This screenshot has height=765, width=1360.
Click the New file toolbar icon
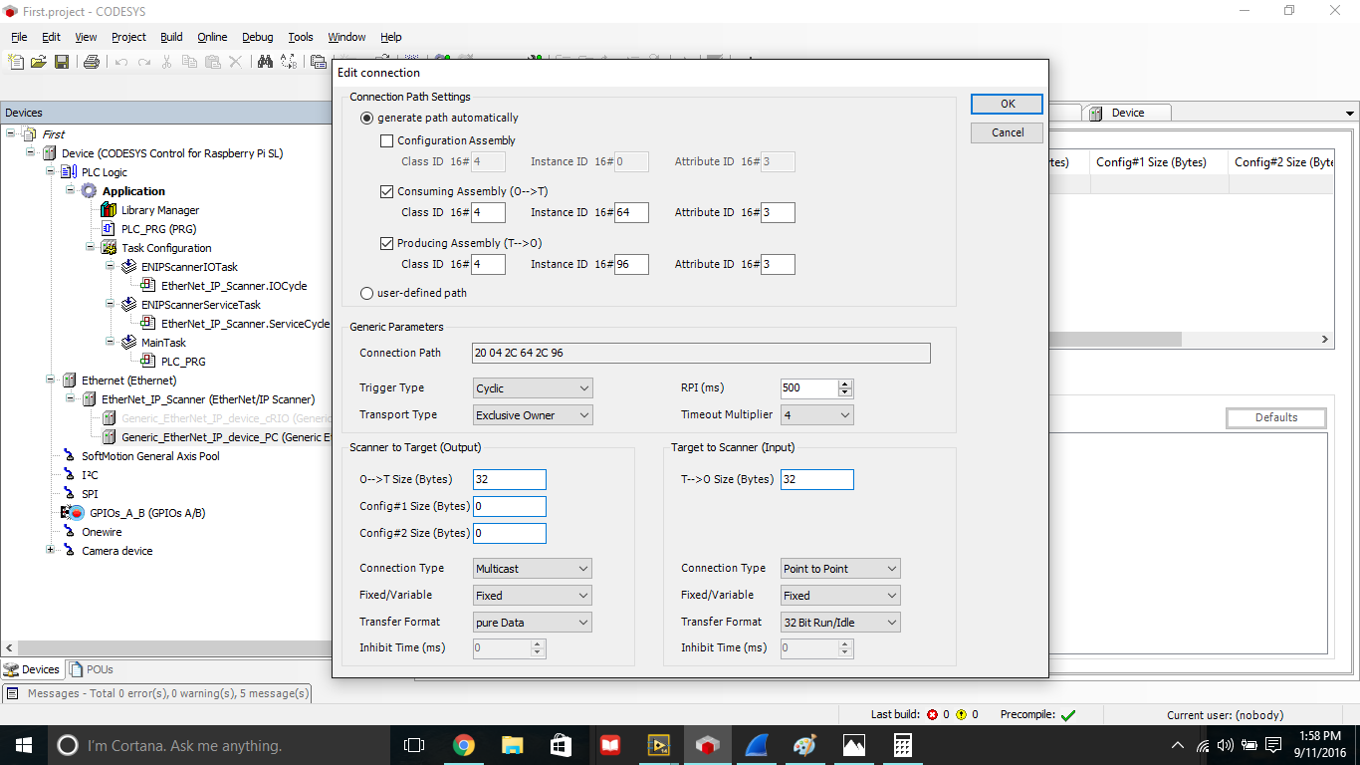click(x=16, y=62)
